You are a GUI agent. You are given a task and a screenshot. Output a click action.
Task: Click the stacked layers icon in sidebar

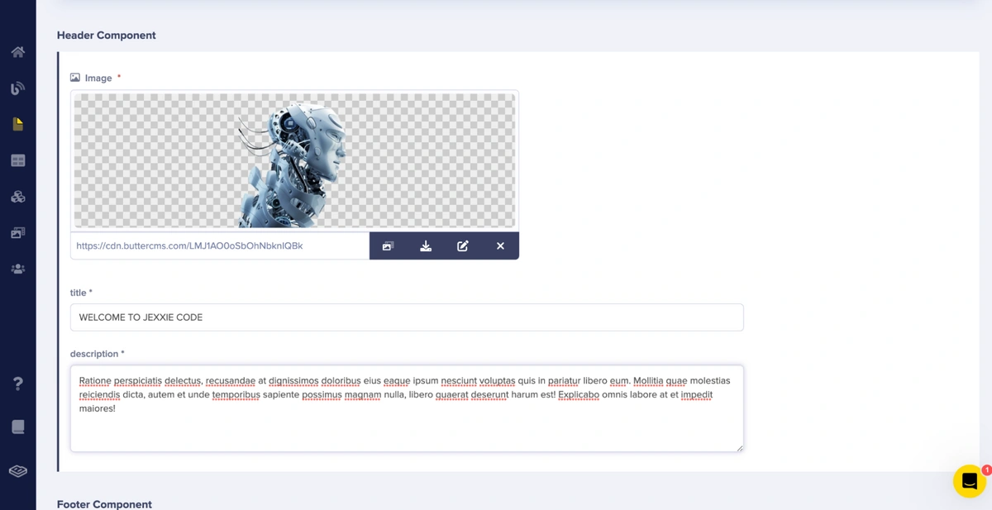click(17, 471)
